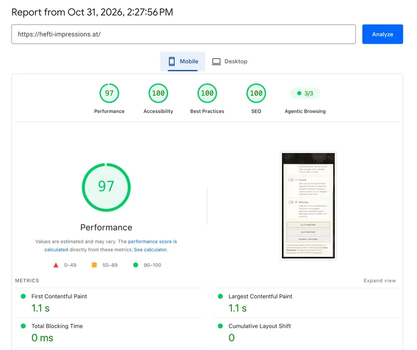Click the orange square 50–89 legend icon

pos(94,265)
